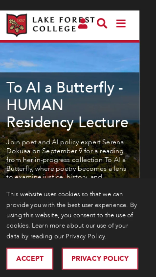Click the word 'COLLEGE' in the logo

pos(54,29)
